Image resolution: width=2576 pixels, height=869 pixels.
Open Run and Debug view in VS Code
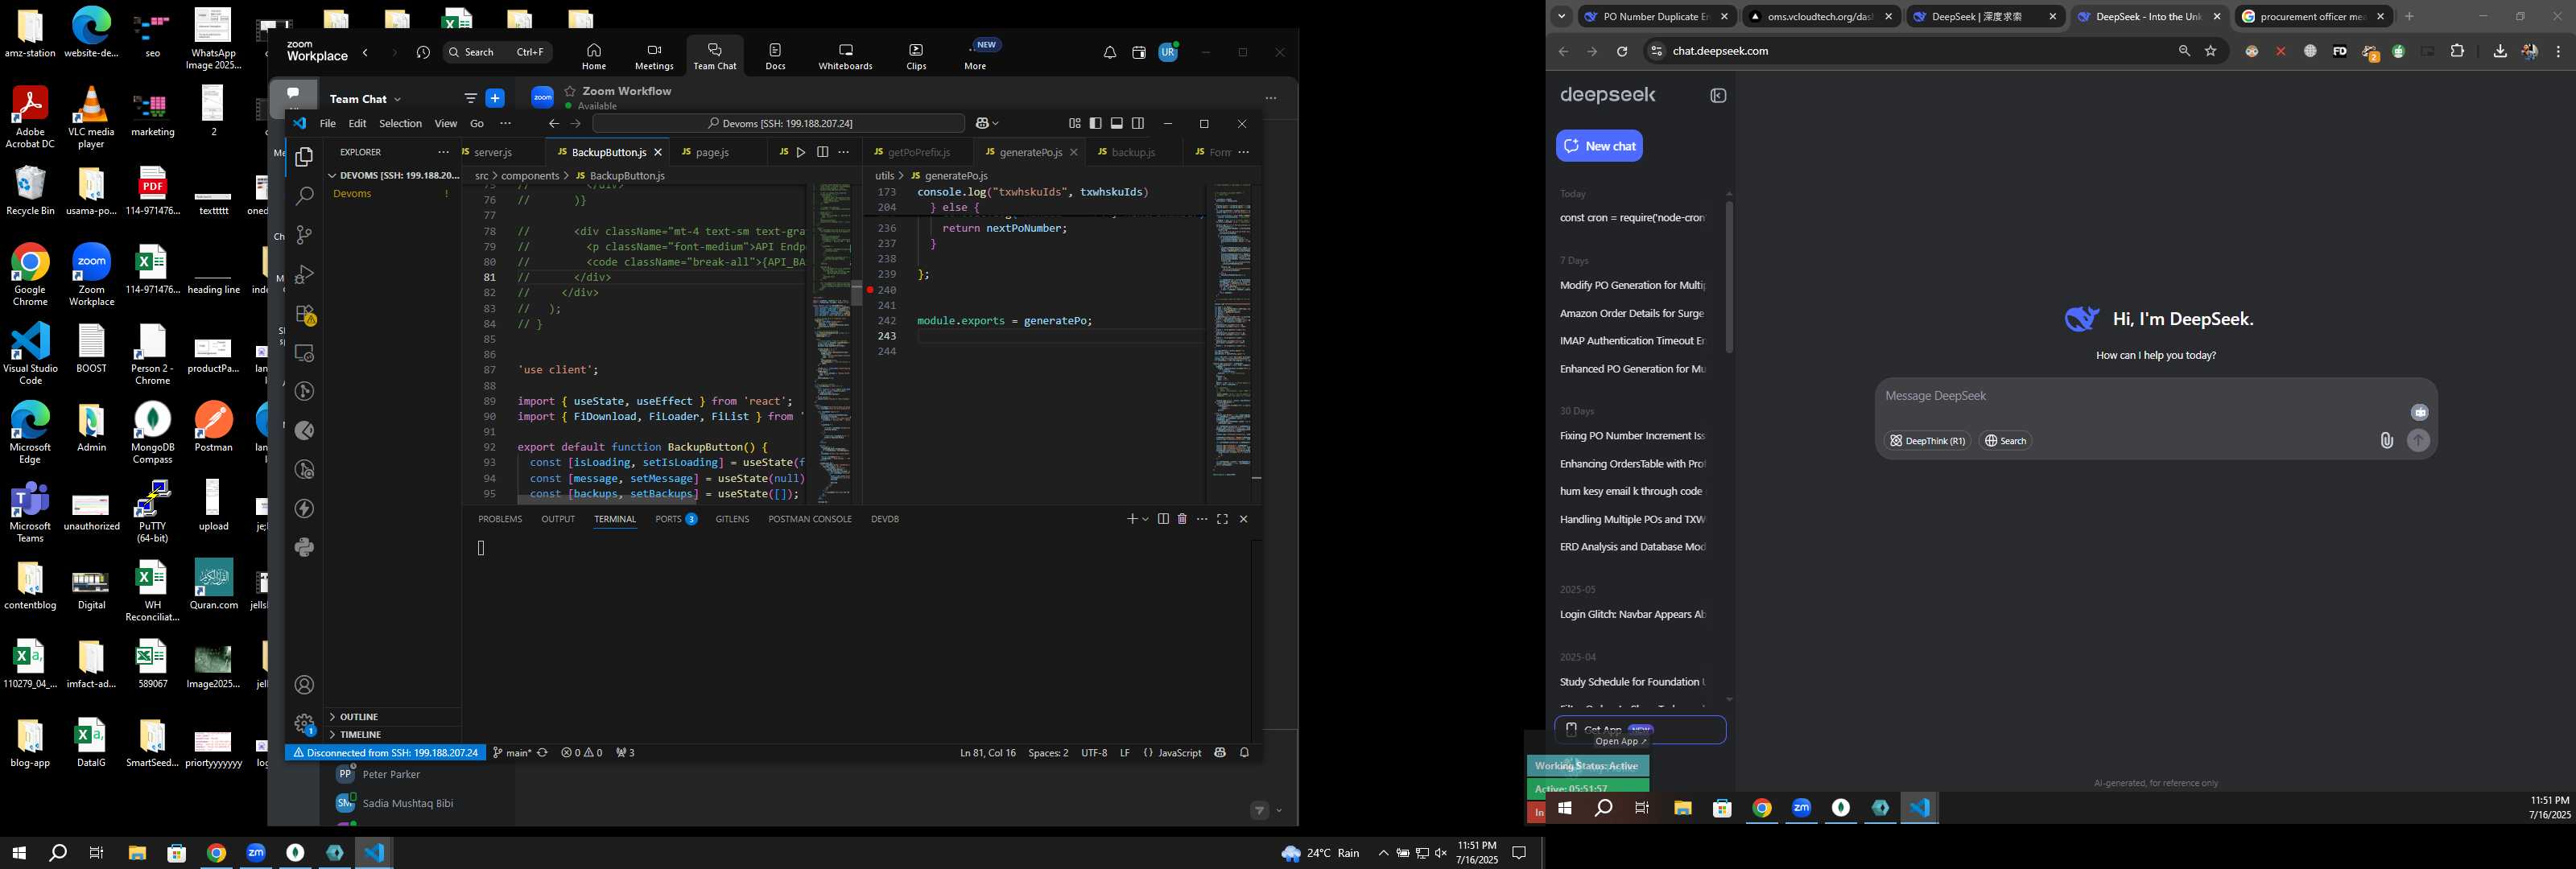pyautogui.click(x=304, y=274)
